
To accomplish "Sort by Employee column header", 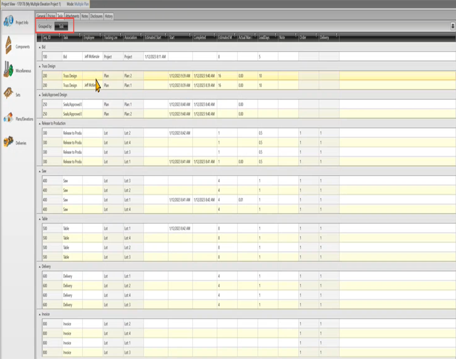I will 93,37.
